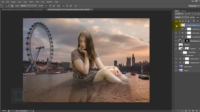Enable airbrush build-up icon
Image resolution: width=200 pixels, height=112 pixels.
(71, 6)
